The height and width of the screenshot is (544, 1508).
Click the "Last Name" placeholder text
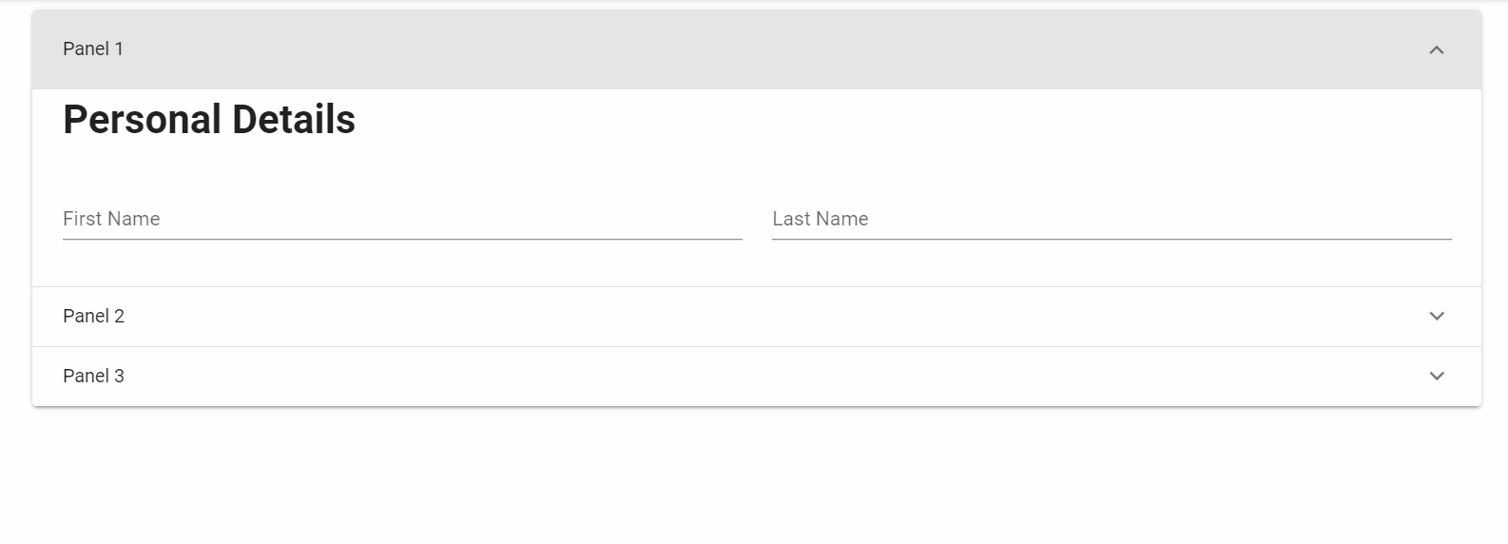pyautogui.click(x=821, y=219)
